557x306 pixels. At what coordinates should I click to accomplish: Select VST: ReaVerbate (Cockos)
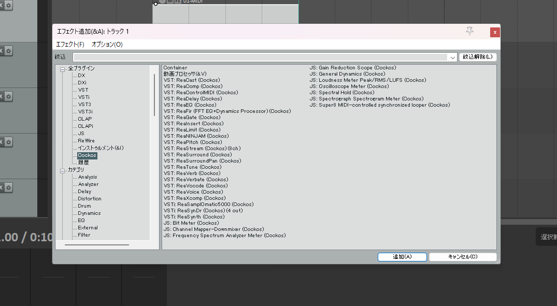(196, 180)
